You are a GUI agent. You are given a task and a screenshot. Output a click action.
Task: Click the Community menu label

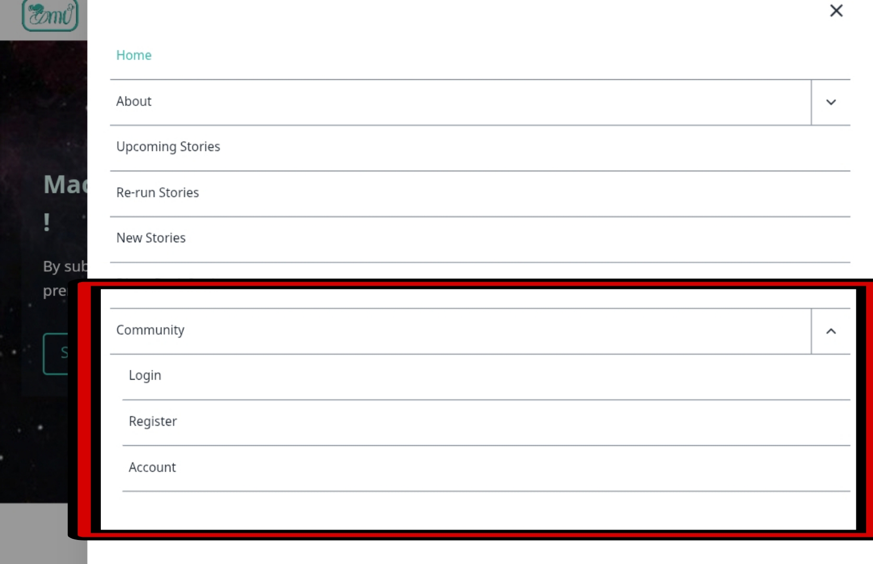pyautogui.click(x=150, y=331)
